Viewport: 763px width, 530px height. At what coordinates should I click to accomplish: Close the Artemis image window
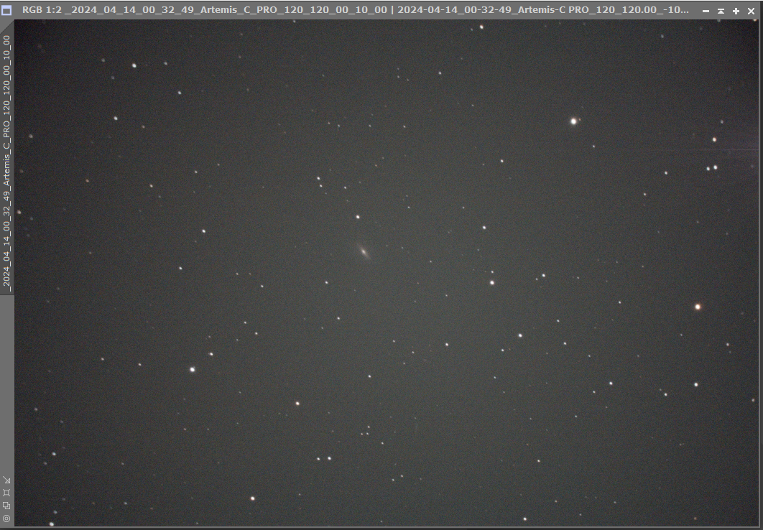751,11
